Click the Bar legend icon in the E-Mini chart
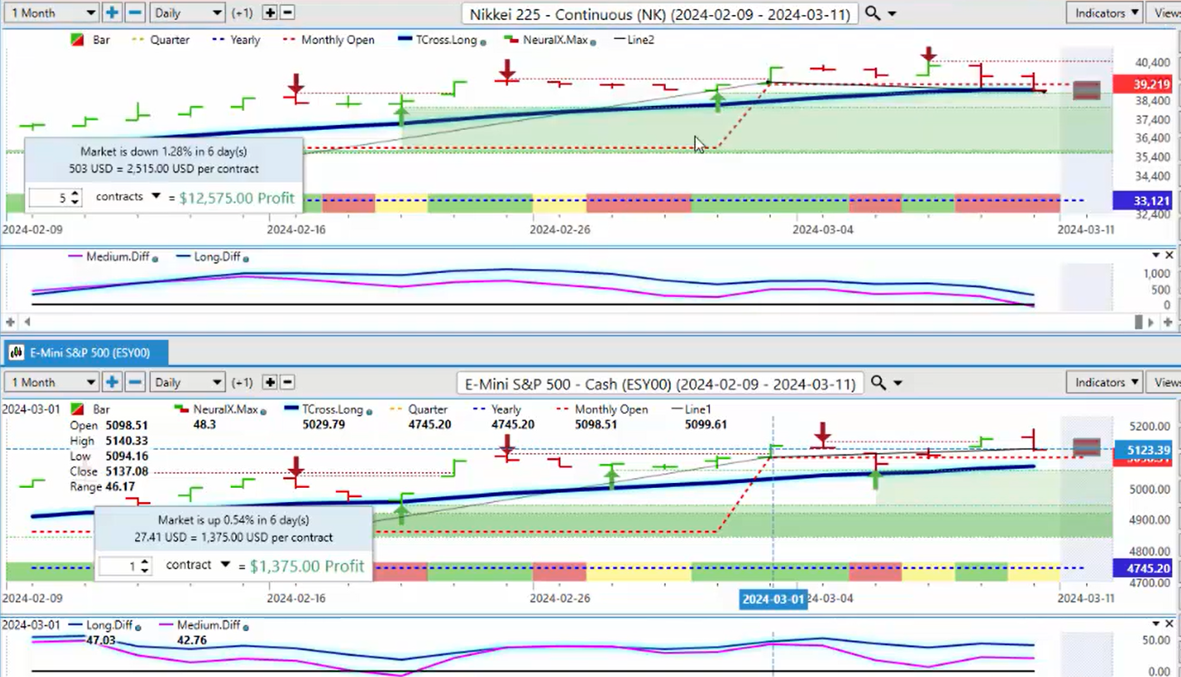Viewport: 1181px width, 677px height. click(77, 410)
